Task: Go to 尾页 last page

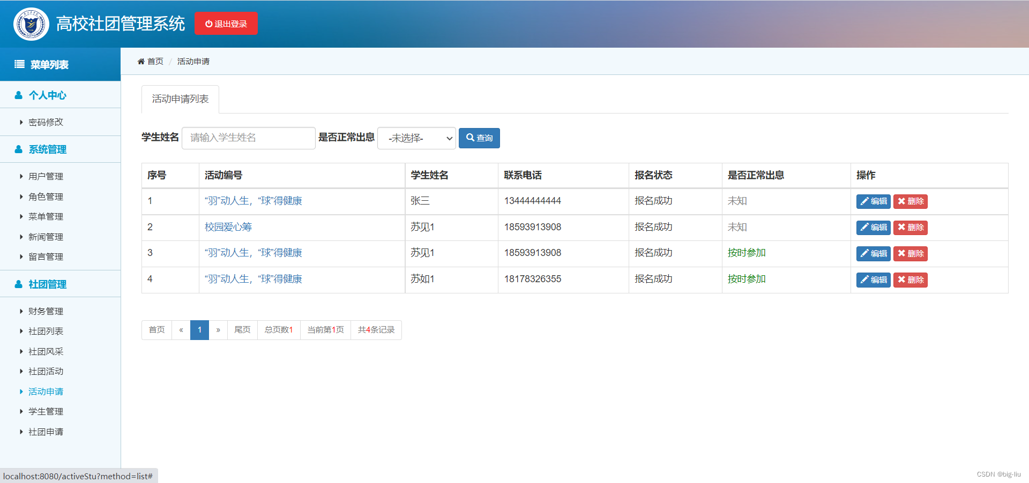Action: (x=242, y=330)
